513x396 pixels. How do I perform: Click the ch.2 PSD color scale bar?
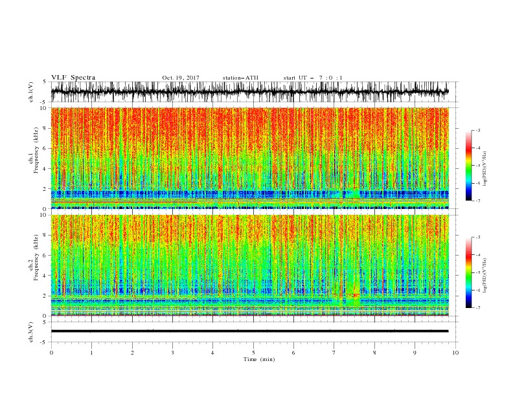(x=469, y=272)
